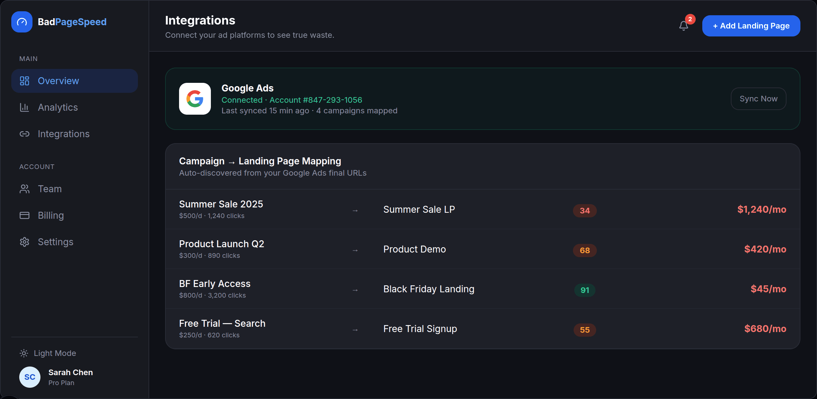Click the $45/mo waste amount
The height and width of the screenshot is (399, 817).
coord(768,289)
